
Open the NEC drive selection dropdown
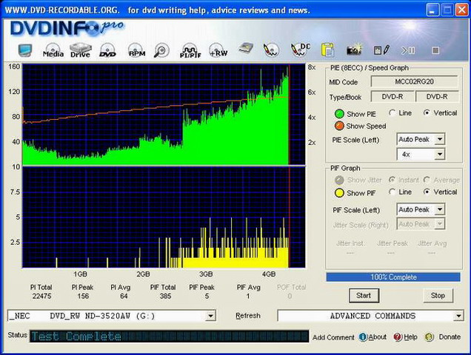(210, 316)
